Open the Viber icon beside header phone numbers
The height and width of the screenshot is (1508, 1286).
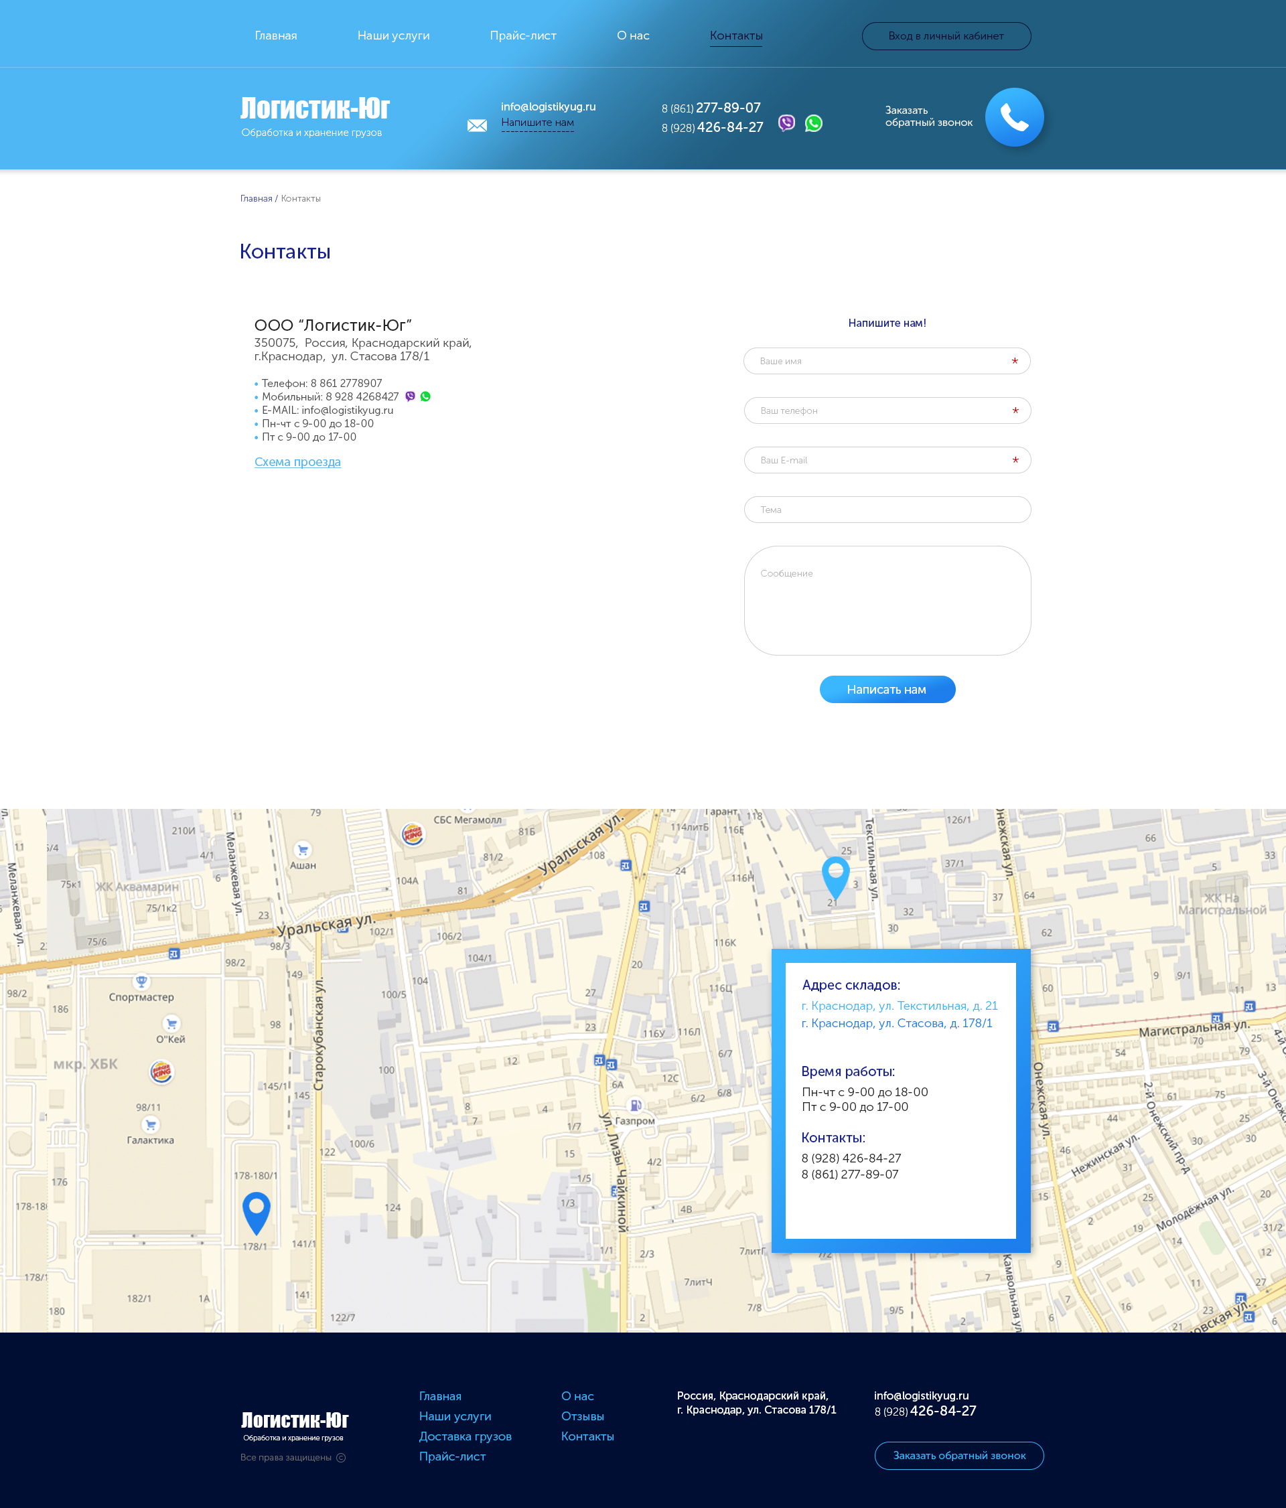pyautogui.click(x=786, y=123)
